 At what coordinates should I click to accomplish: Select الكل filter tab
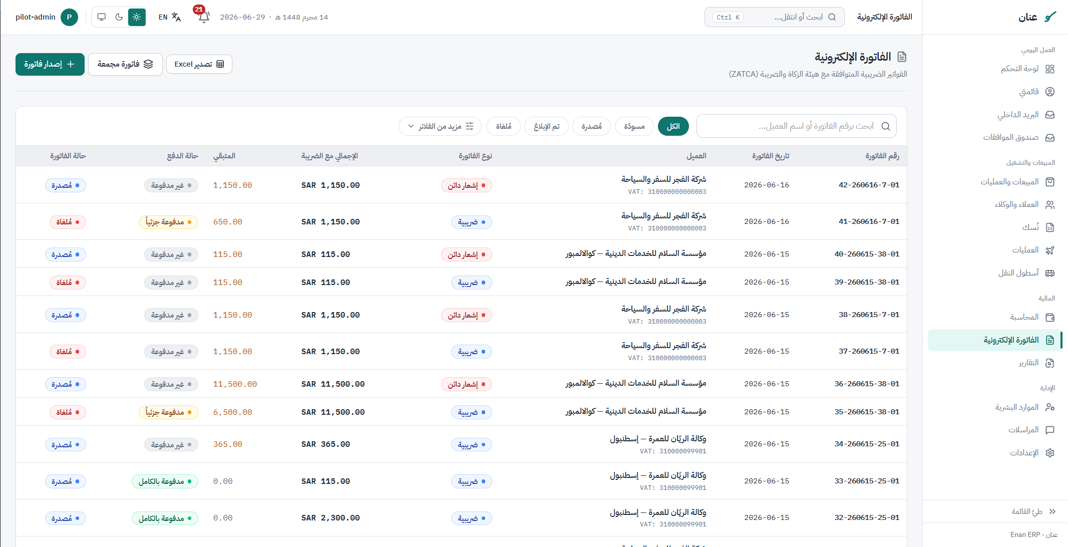tap(673, 126)
